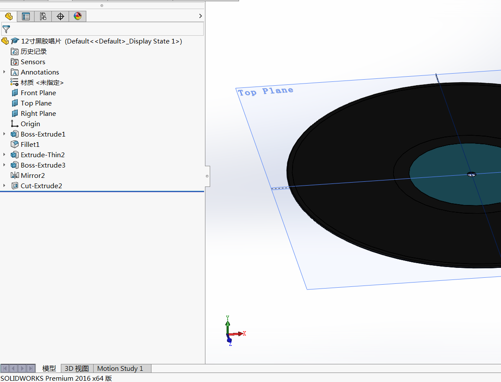Select the Fillet1 feature in tree
This screenshot has height=382, width=501.
click(30, 145)
